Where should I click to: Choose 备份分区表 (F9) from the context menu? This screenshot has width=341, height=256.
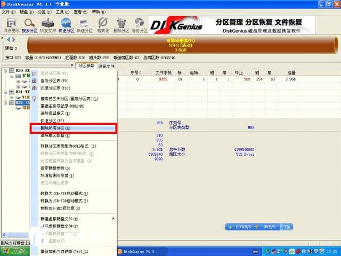point(54,81)
